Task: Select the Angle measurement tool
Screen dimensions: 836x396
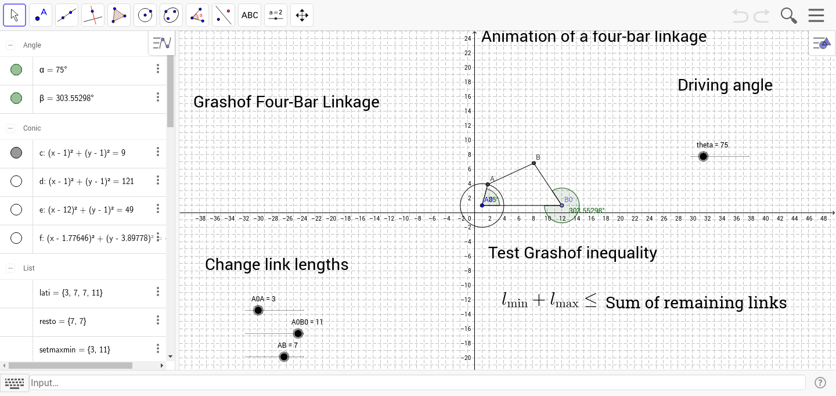Action: [x=197, y=15]
